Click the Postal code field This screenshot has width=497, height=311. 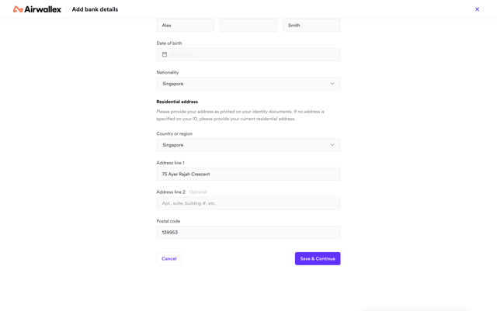tap(248, 232)
